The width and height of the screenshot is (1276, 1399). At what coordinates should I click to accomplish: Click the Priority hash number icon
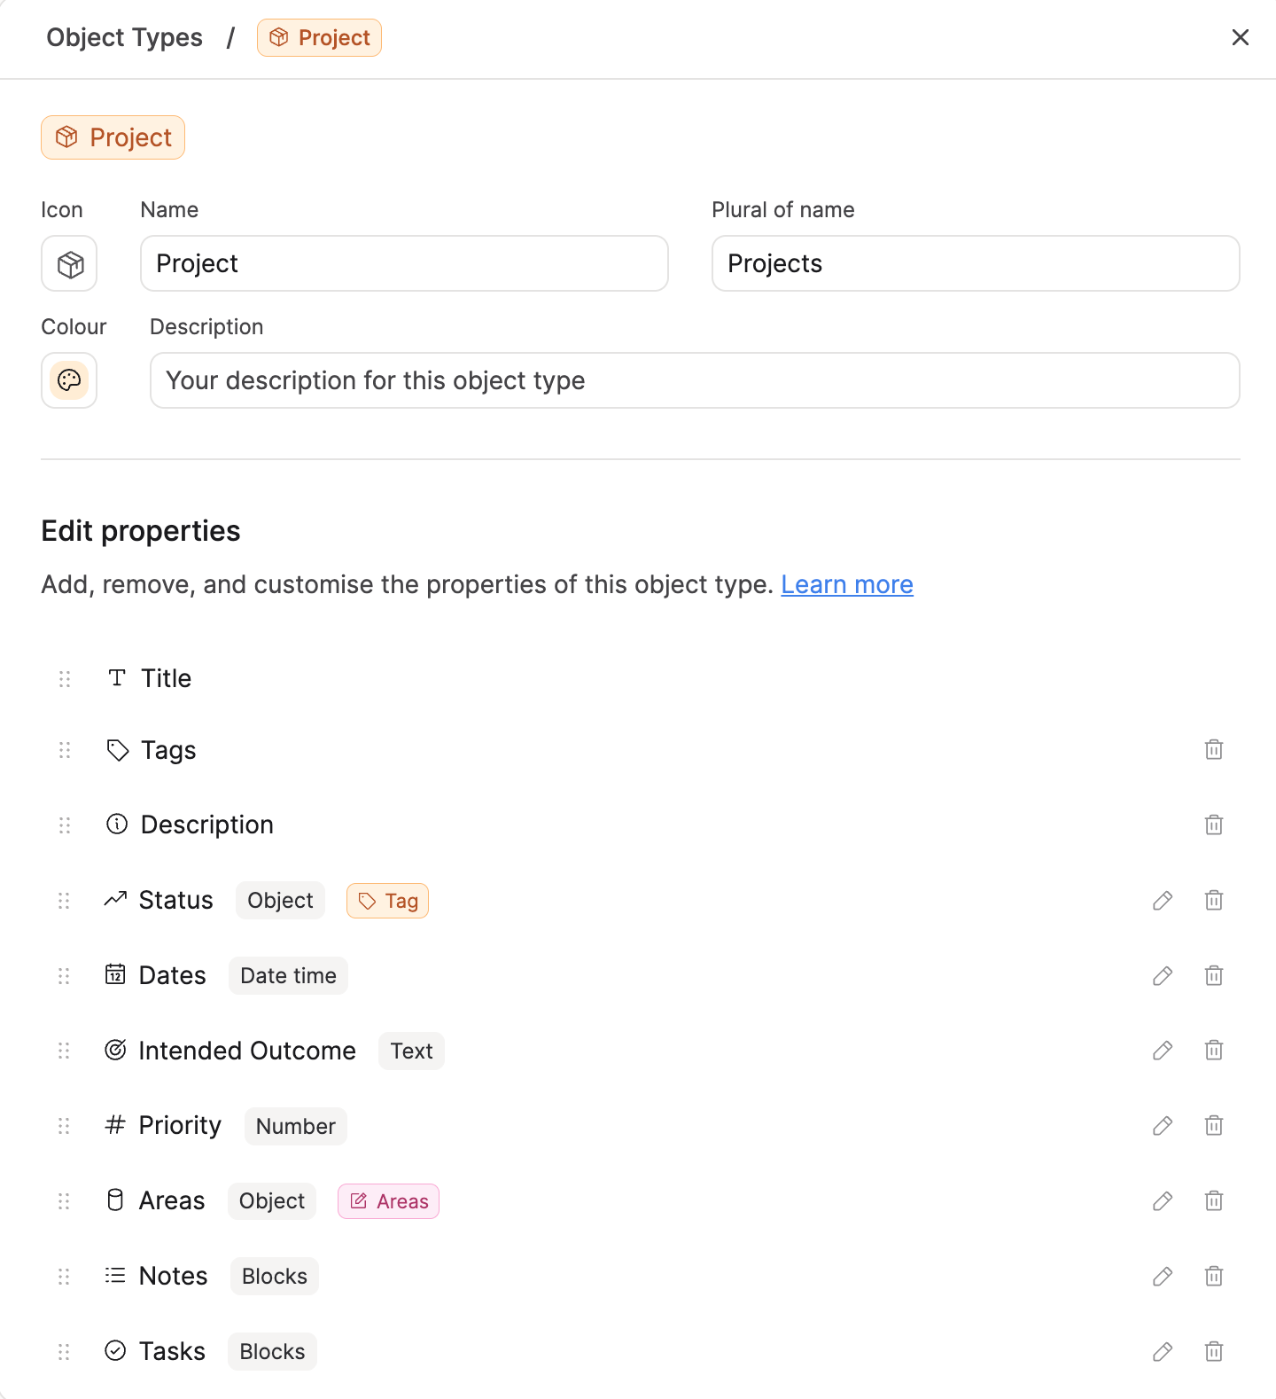pos(114,1125)
